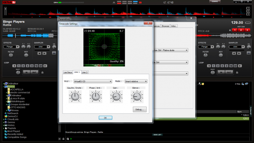The width and height of the screenshot is (254, 143).
Task: Click the left deck sampler REC button
Action: click(x=54, y=53)
